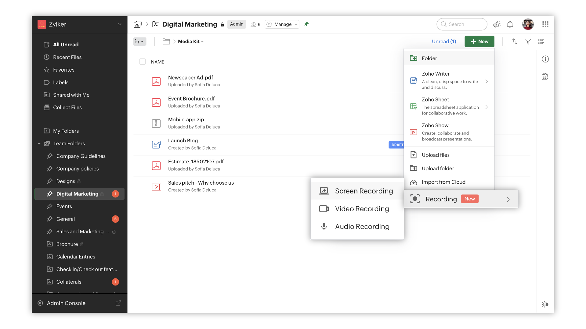Open the apps grid launcher
Viewport: 586px width, 329px height.
(545, 24)
